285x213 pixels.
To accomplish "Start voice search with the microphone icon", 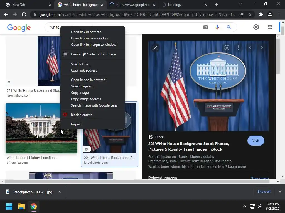I will 217,27.
